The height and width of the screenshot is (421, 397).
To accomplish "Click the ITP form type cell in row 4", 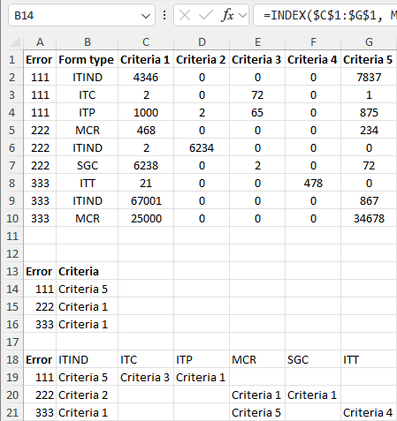I will coord(88,113).
